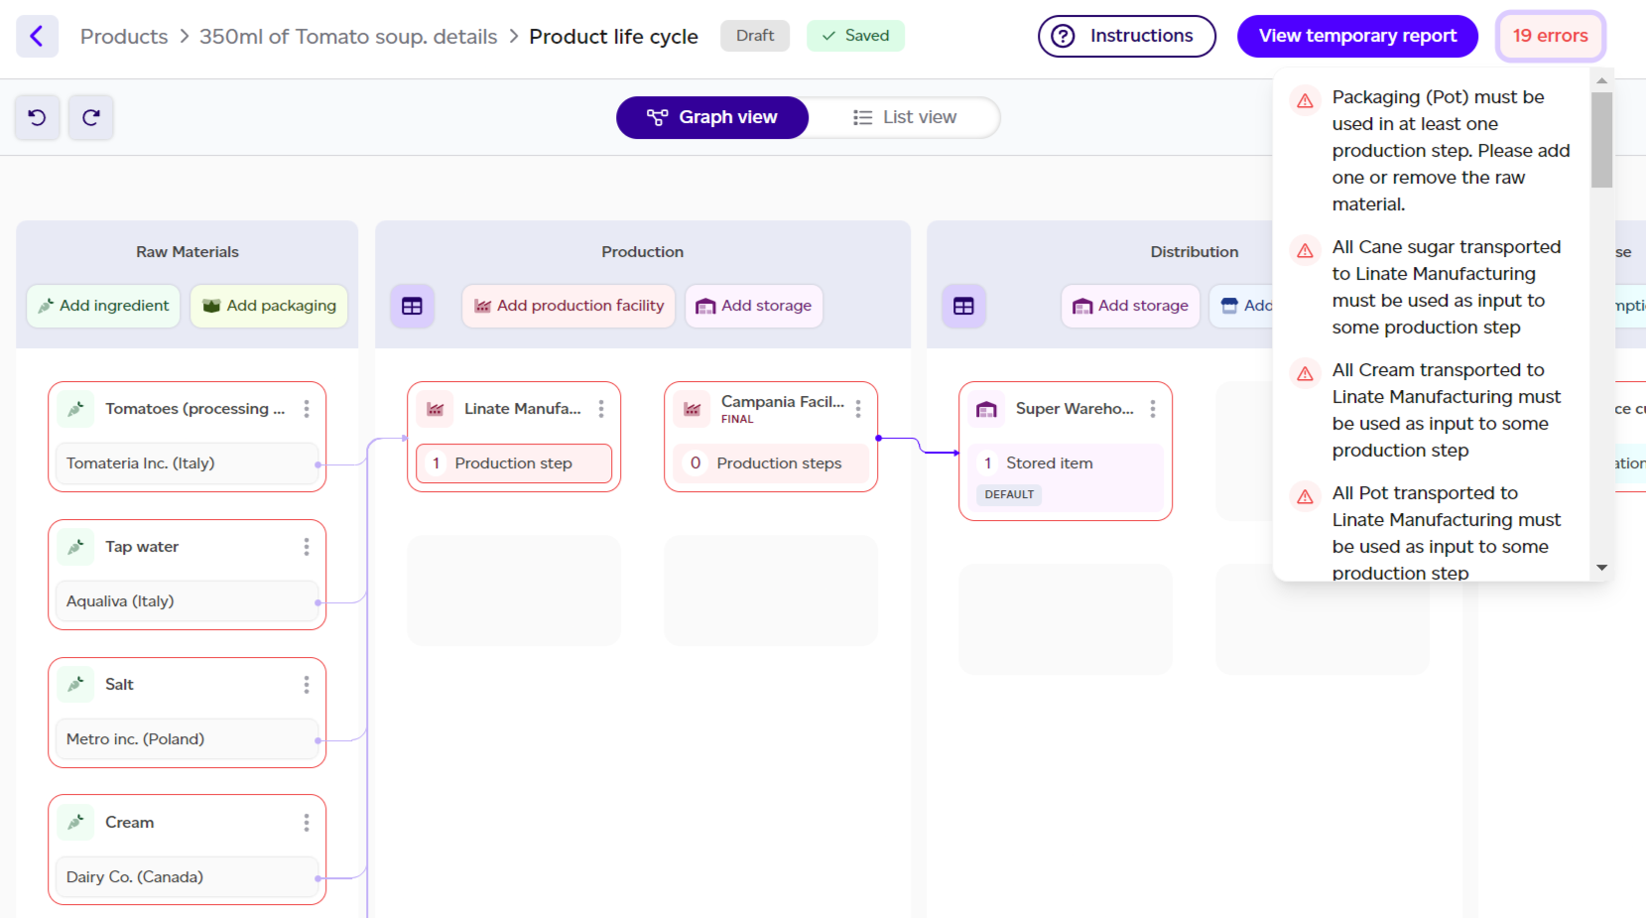Toggle the 19 errors panel
Viewport: 1646px width, 918px height.
click(1551, 37)
